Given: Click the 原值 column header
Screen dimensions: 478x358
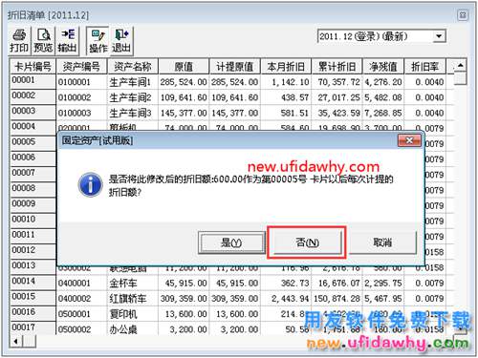Looking at the screenshot, I should [184, 67].
